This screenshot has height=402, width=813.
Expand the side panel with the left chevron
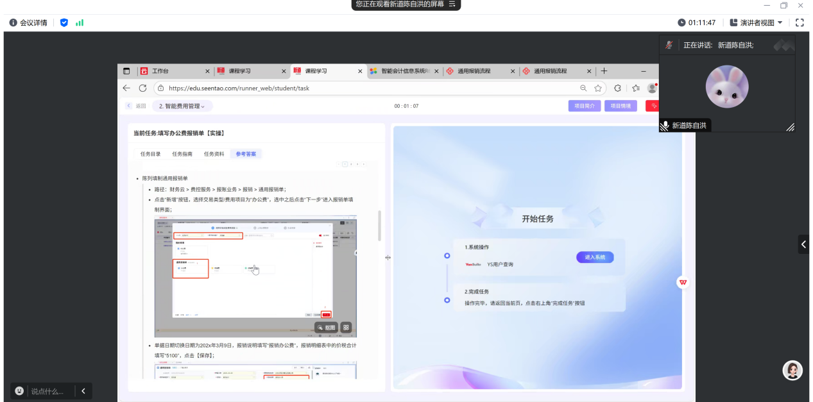[803, 244]
